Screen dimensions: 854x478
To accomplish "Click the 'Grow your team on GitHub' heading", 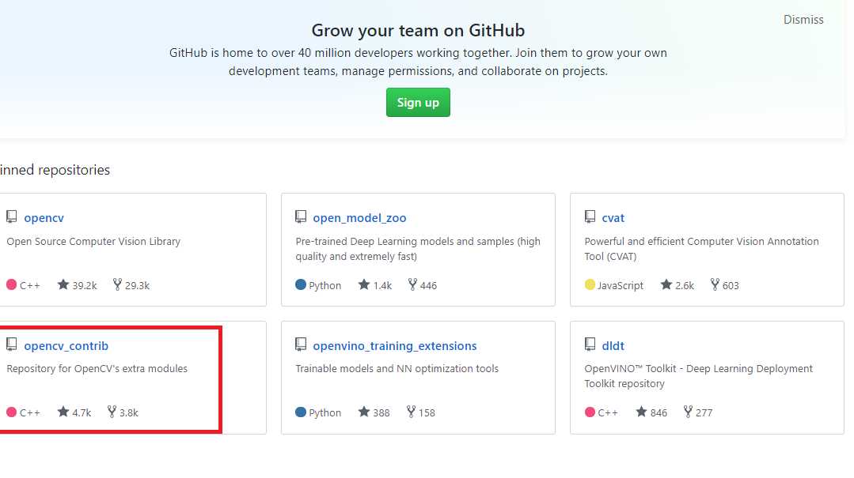I will click(418, 31).
